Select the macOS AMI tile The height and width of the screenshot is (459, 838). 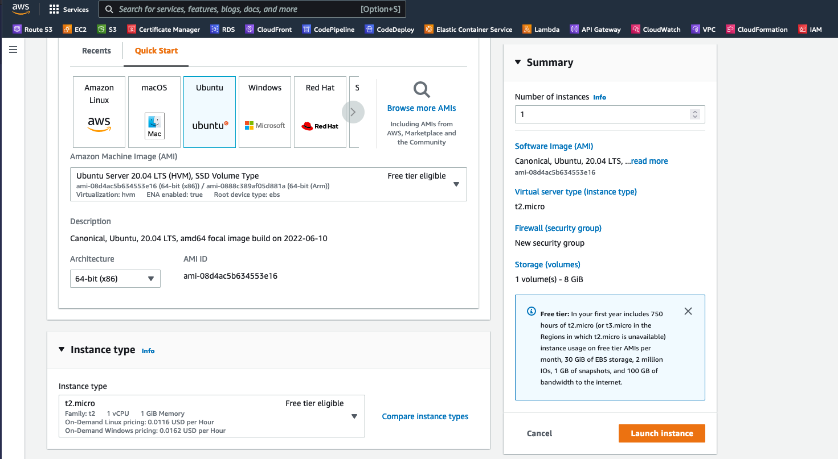(154, 112)
